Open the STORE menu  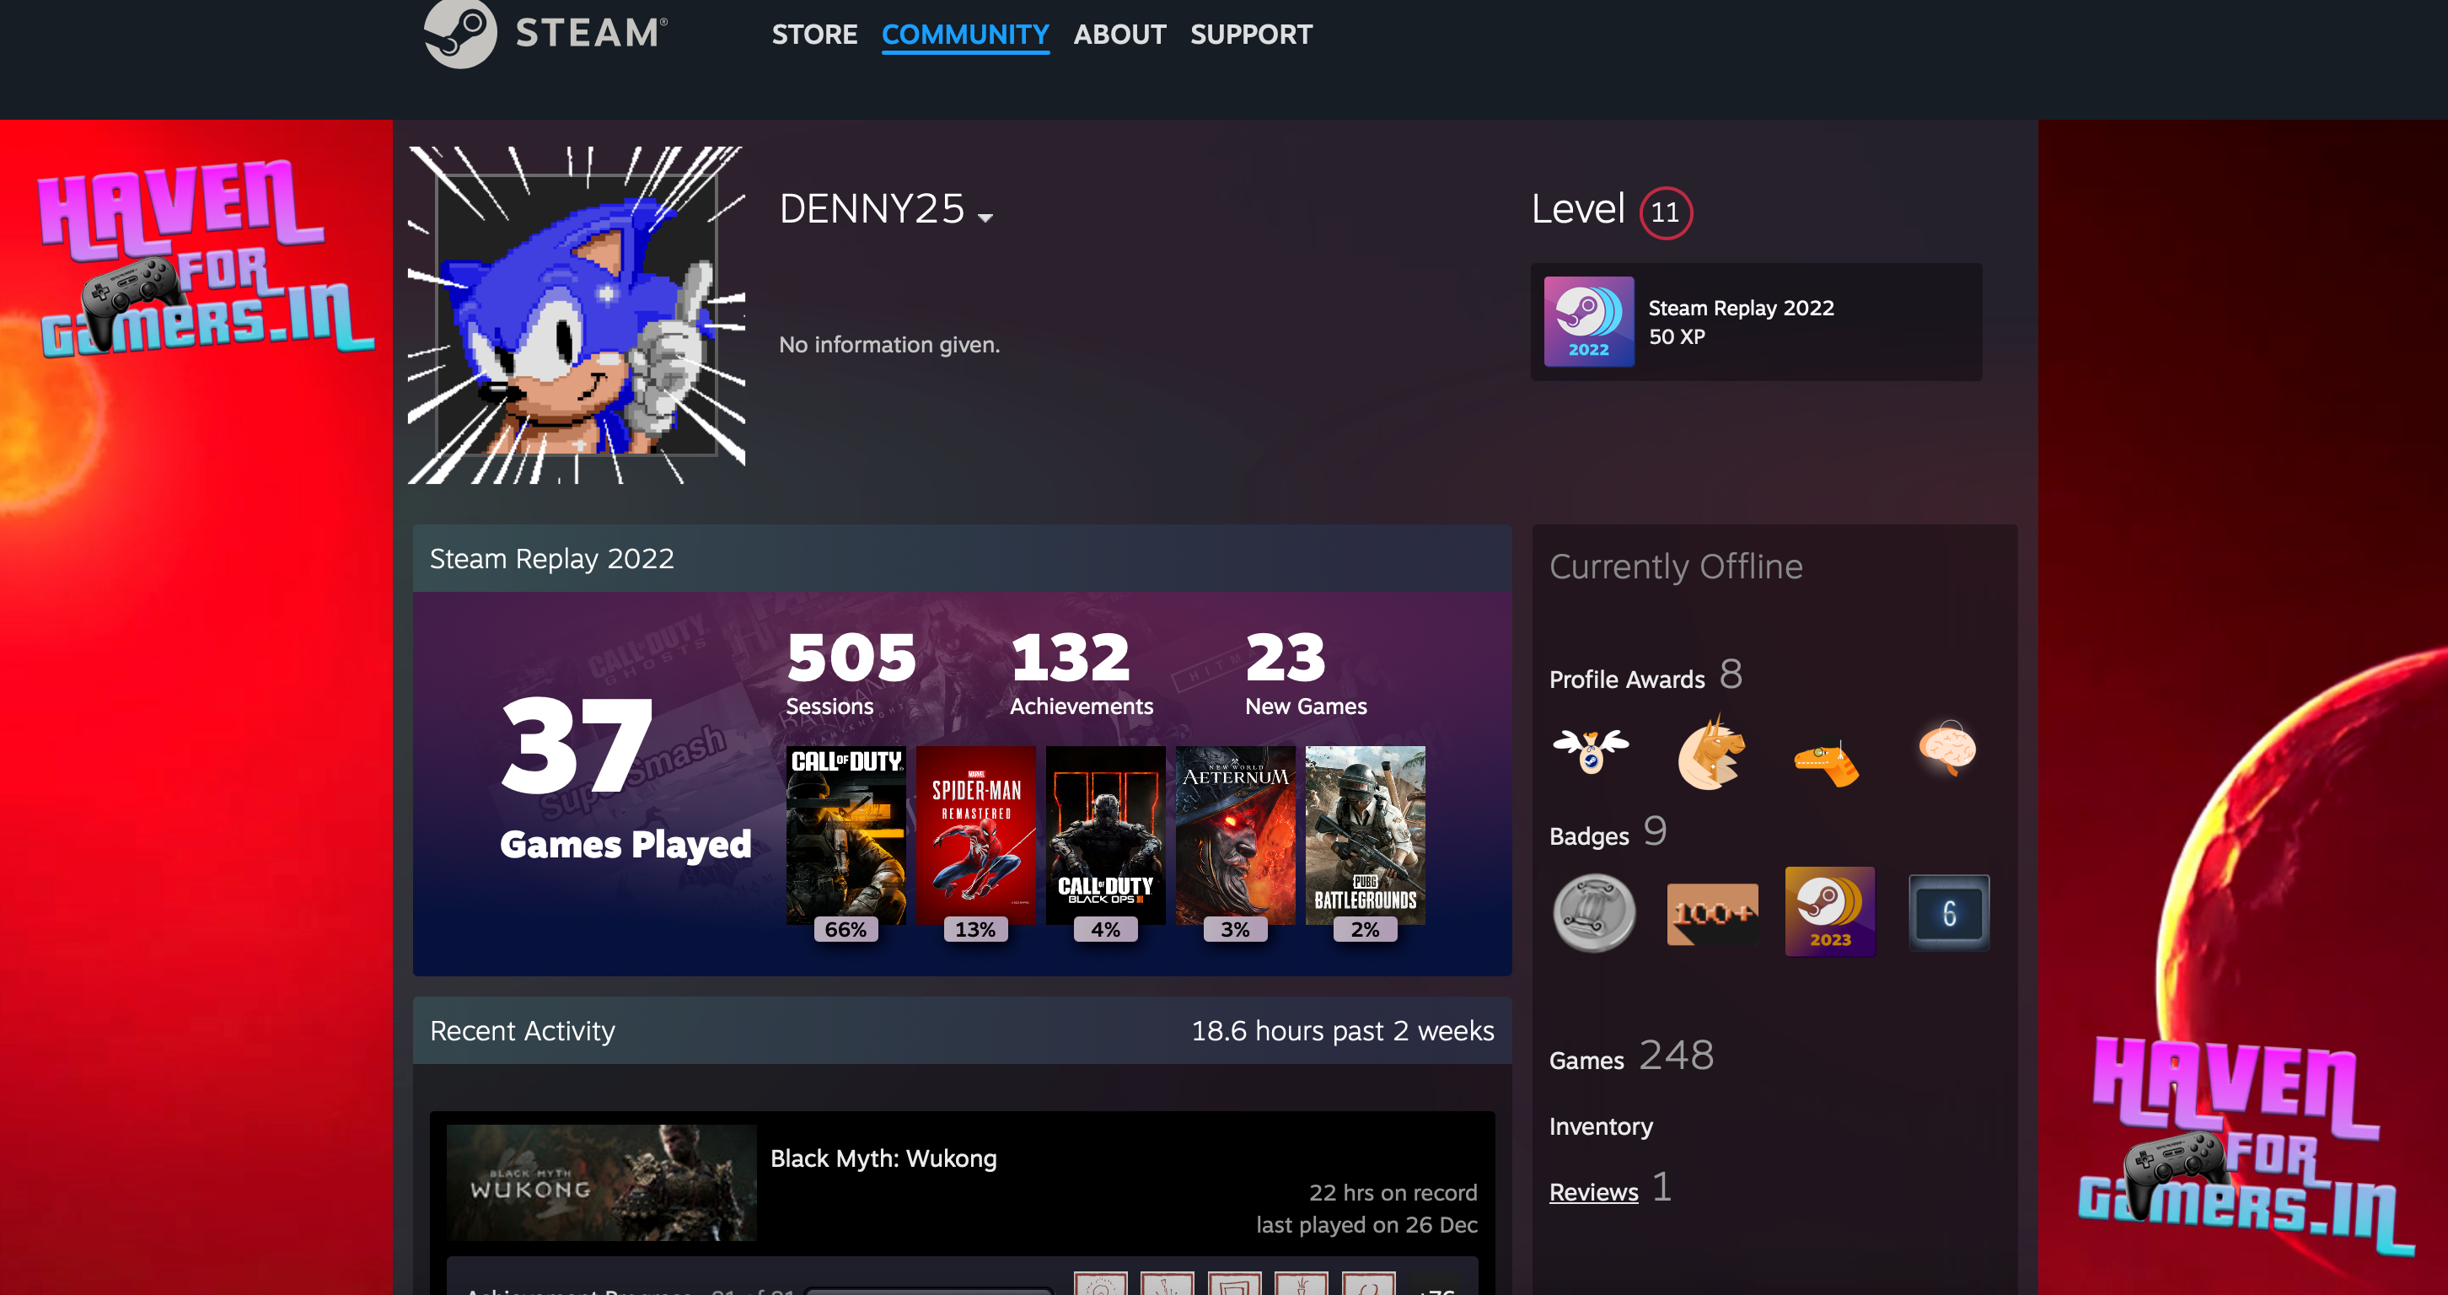coord(814,35)
